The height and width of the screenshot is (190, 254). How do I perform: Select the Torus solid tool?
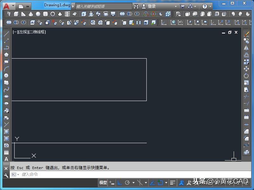tap(53, 14)
